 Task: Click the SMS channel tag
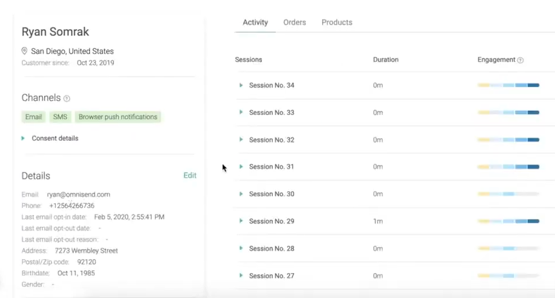60,117
